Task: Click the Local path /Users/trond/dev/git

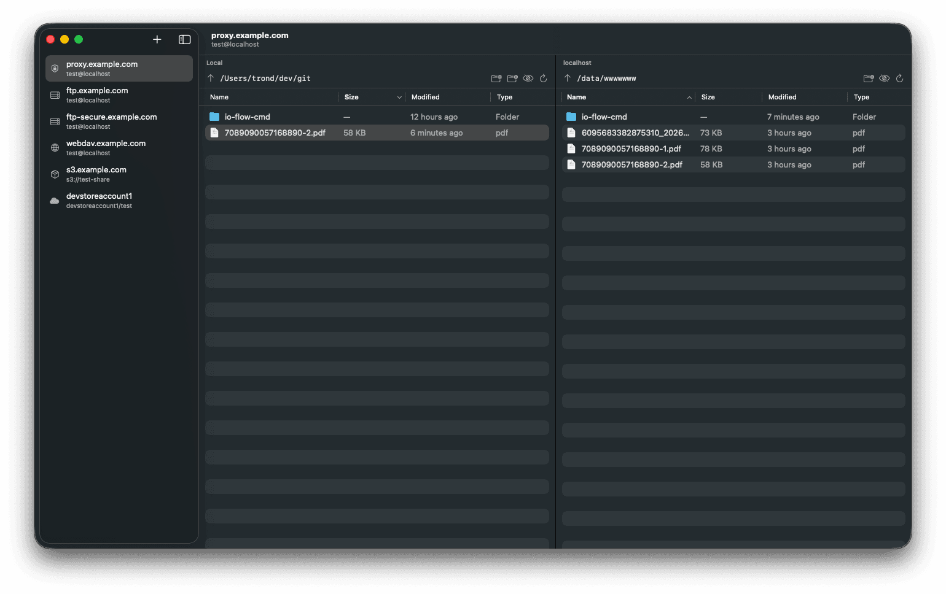Action: pos(265,78)
